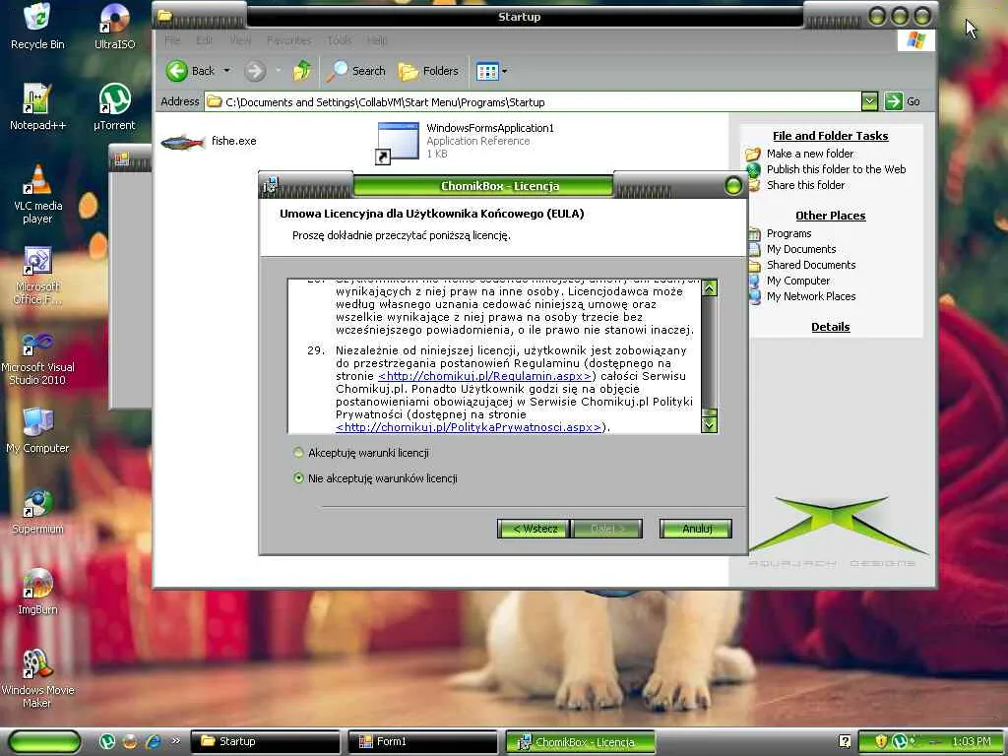
Task: Switch to Form1 taskbar button
Action: (423, 741)
